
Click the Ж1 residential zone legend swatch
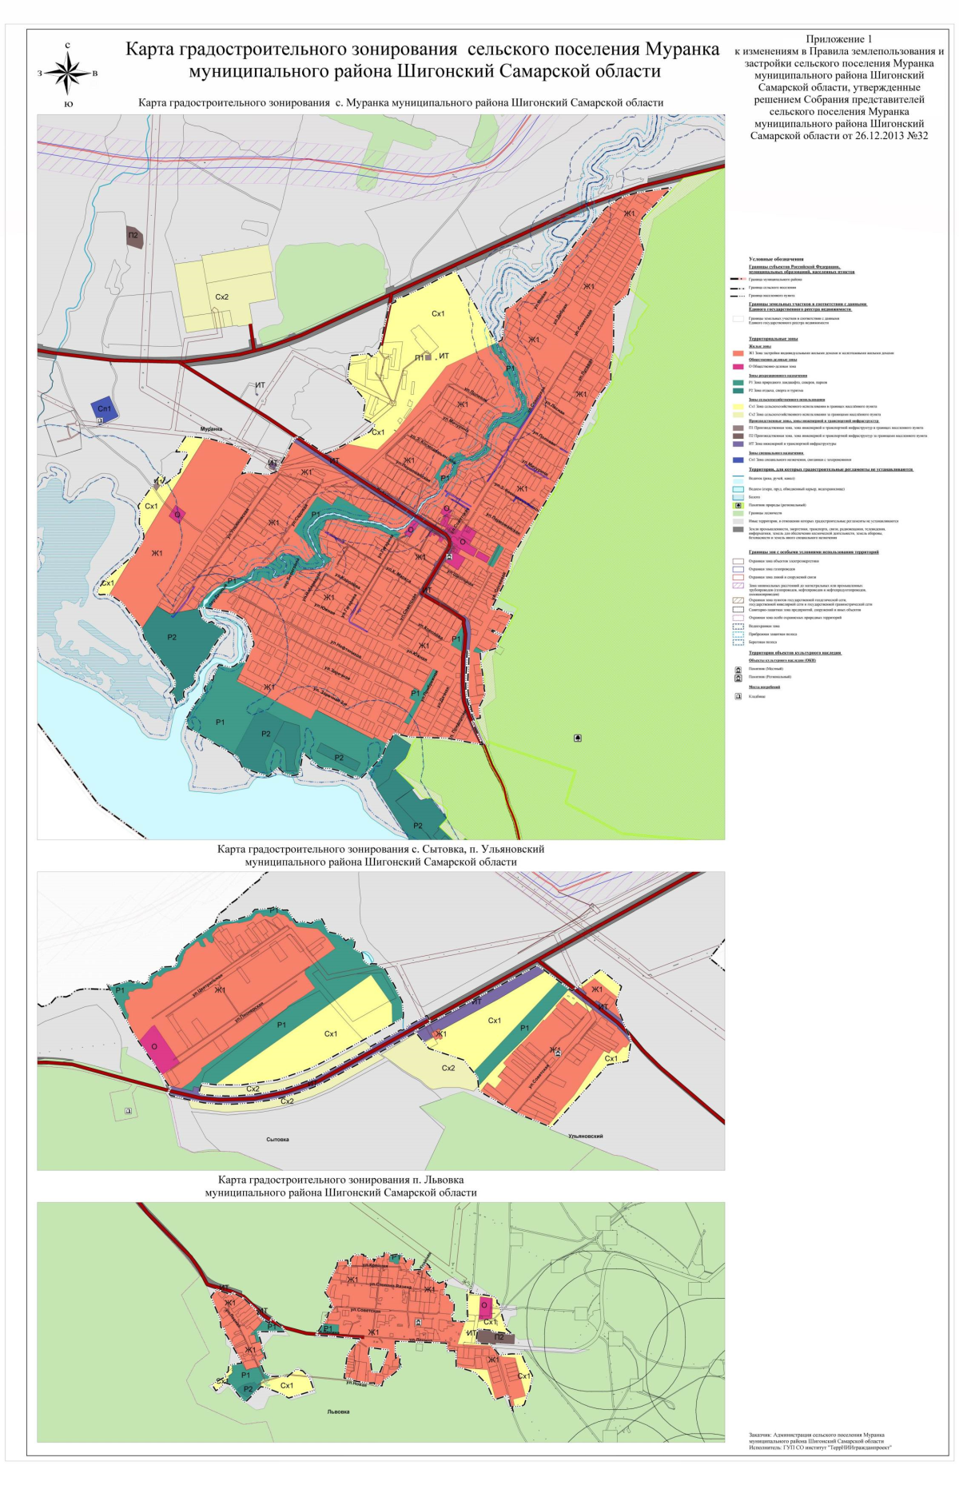tap(738, 352)
